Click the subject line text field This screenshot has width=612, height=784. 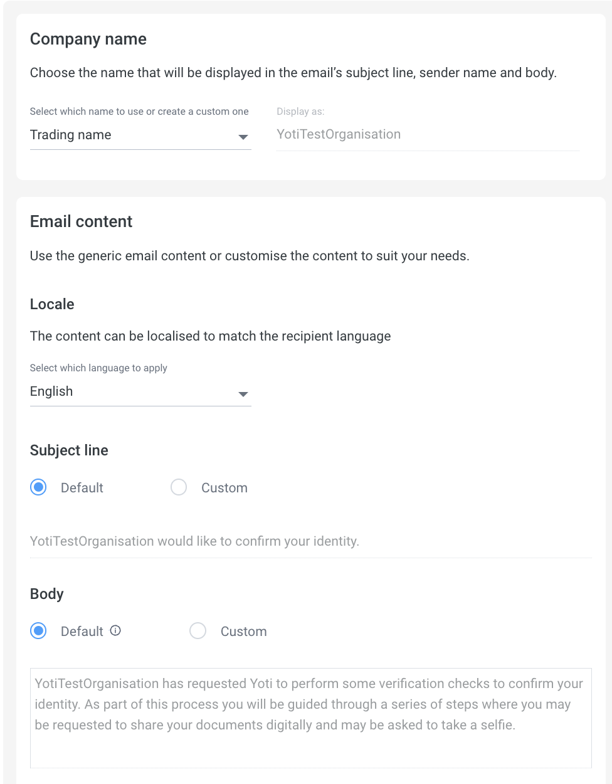pyautogui.click(x=310, y=541)
